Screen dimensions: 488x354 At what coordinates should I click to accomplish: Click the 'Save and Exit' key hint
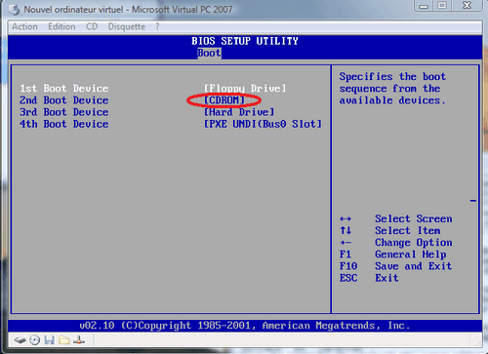[x=414, y=266]
